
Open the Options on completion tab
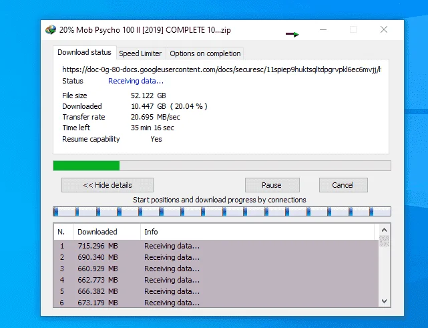pyautogui.click(x=205, y=53)
